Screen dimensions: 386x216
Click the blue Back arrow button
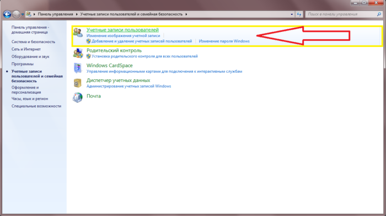(x=7, y=14)
